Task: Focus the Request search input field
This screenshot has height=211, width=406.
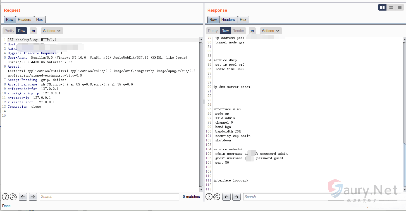Action: 109,197
